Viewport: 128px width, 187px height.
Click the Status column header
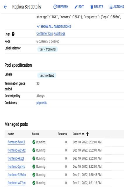(x=35, y=134)
